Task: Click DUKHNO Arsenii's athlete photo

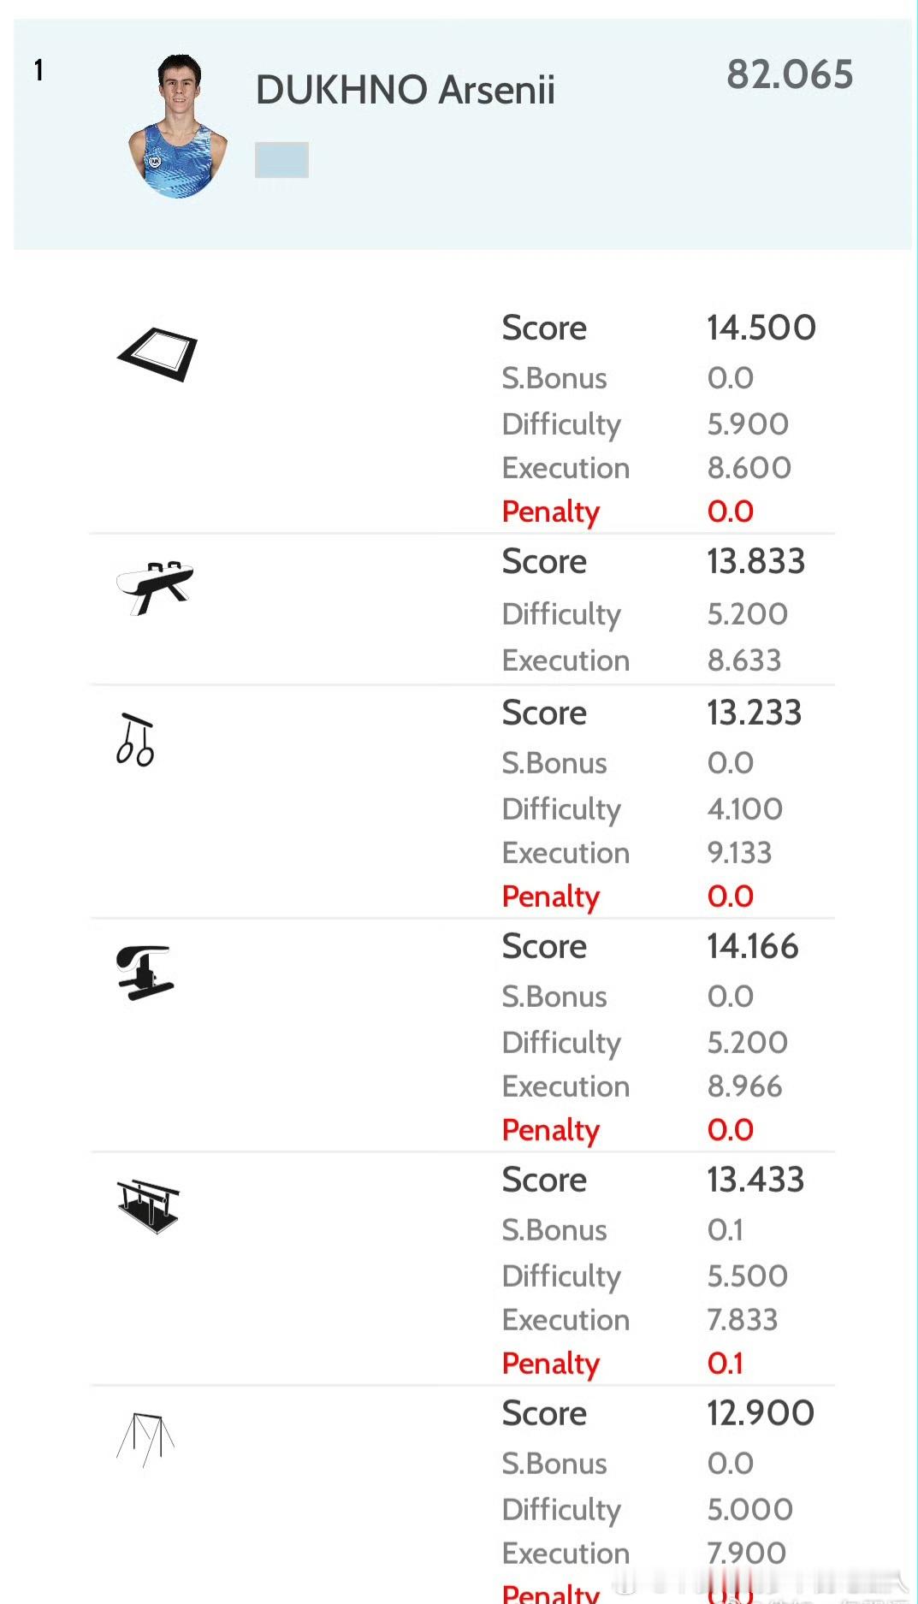Action: coord(178,127)
